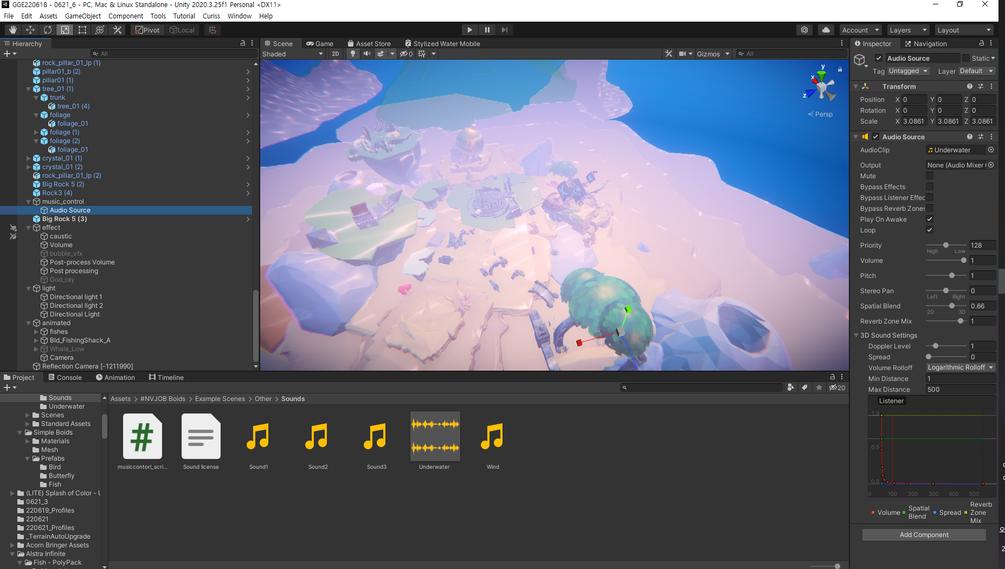Screen dimensions: 1005x569
Task: Open cloud services icon
Action: (x=826, y=30)
